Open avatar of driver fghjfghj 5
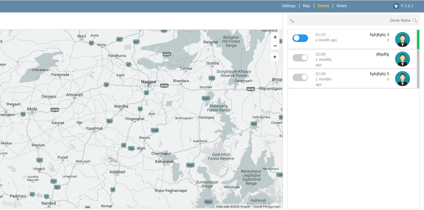Screen dimensions: 424x210 pyautogui.click(x=403, y=79)
